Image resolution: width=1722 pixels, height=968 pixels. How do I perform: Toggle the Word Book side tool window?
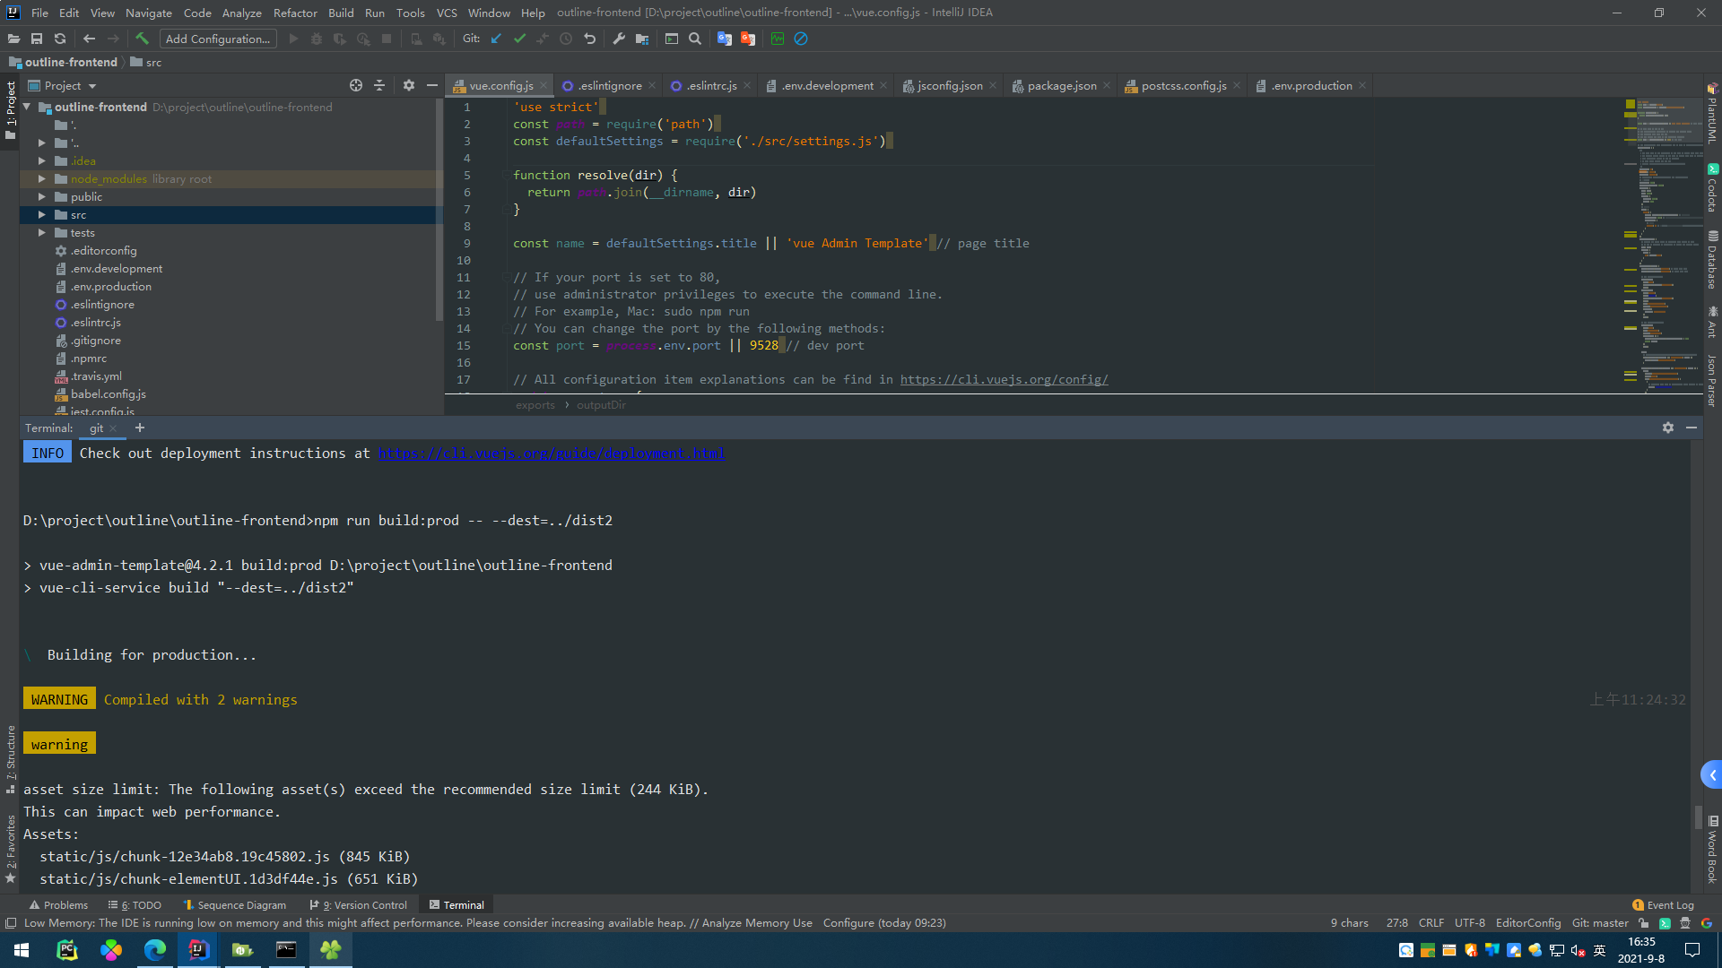(x=1712, y=849)
